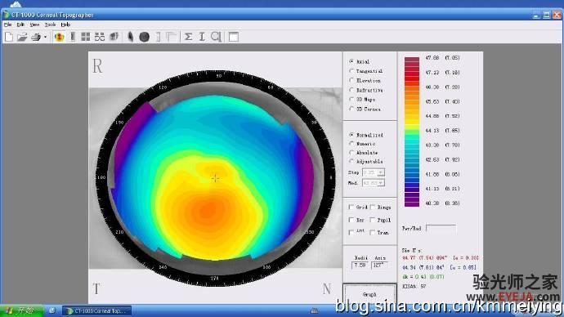Select the Tangential map radio button

click(x=351, y=71)
